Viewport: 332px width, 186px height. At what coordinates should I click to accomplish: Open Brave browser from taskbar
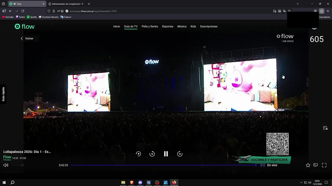[132, 183]
